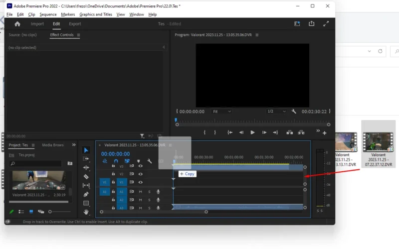The image size is (399, 249).
Task: Click the Quick Export share icon
Action: pos(311,23)
